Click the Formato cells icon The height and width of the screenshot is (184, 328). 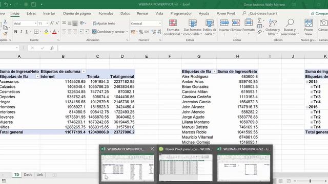point(249,22)
